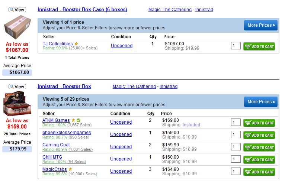Click Unopened condition for MagicCrabs
Screen dimensions: 282x182
[x=121, y=171]
